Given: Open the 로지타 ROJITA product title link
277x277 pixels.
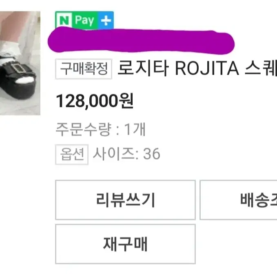Looking at the screenshot, I should [197, 68].
